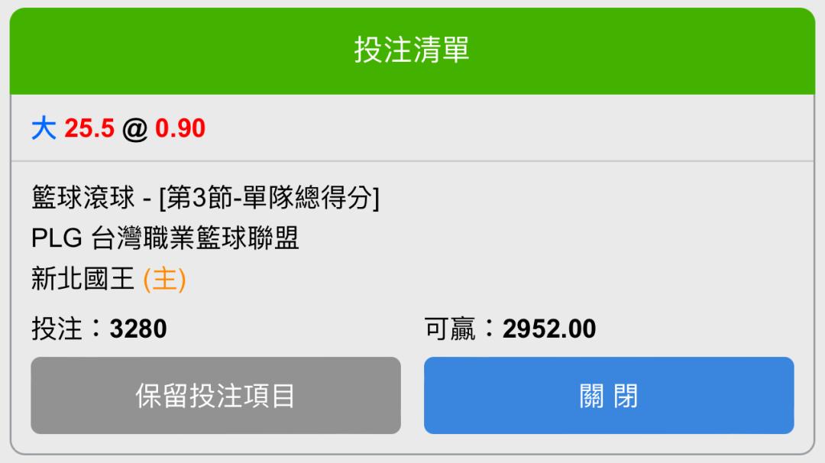
Task: Click the divider line below the odds row
Action: click(412, 161)
